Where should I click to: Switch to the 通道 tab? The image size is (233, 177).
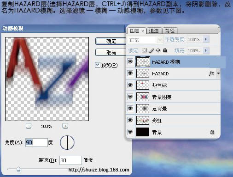click(x=154, y=31)
